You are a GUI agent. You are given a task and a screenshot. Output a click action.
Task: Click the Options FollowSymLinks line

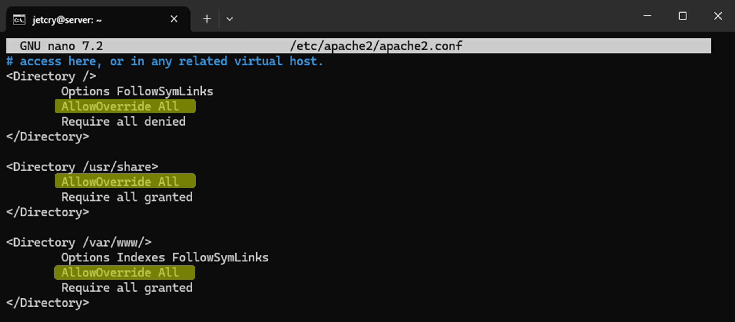click(137, 91)
